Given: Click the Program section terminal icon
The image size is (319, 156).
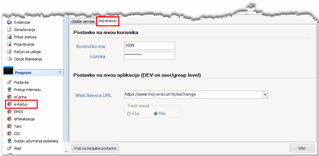Looking at the screenshot, I should point(8,70).
